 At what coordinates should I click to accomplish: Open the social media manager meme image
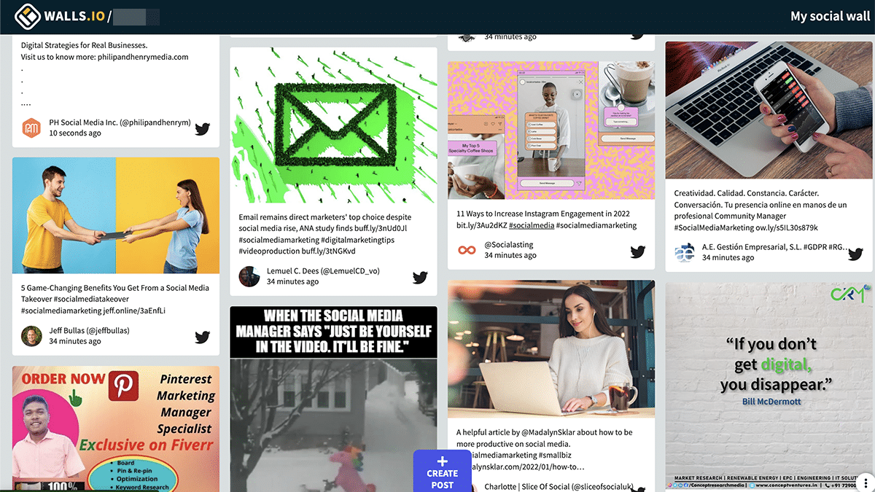(334, 399)
